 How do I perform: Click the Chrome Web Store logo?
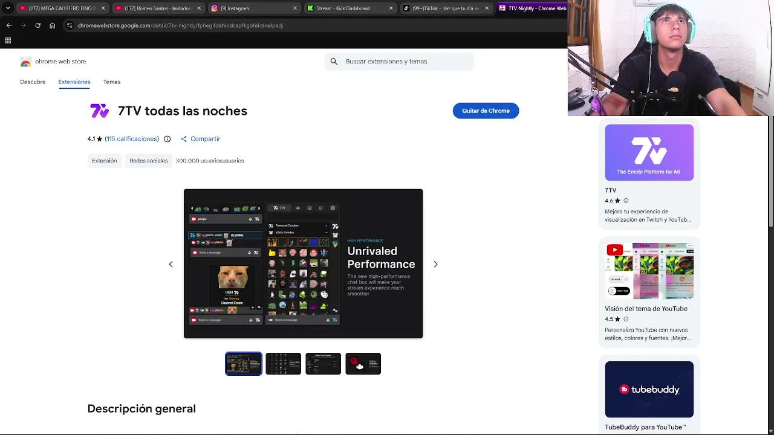tap(26, 62)
